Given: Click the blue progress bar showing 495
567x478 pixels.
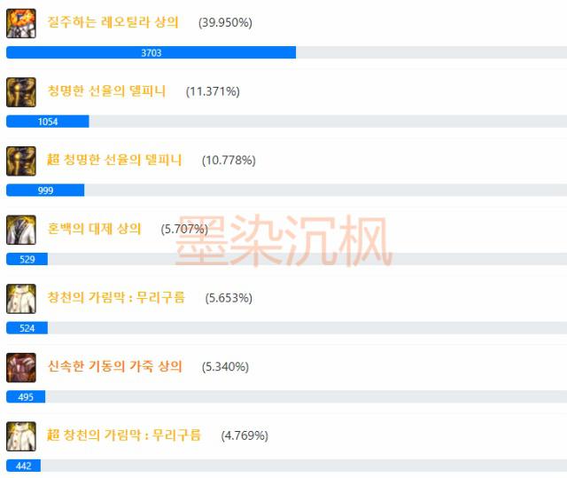Looking at the screenshot, I should pyautogui.click(x=26, y=396).
